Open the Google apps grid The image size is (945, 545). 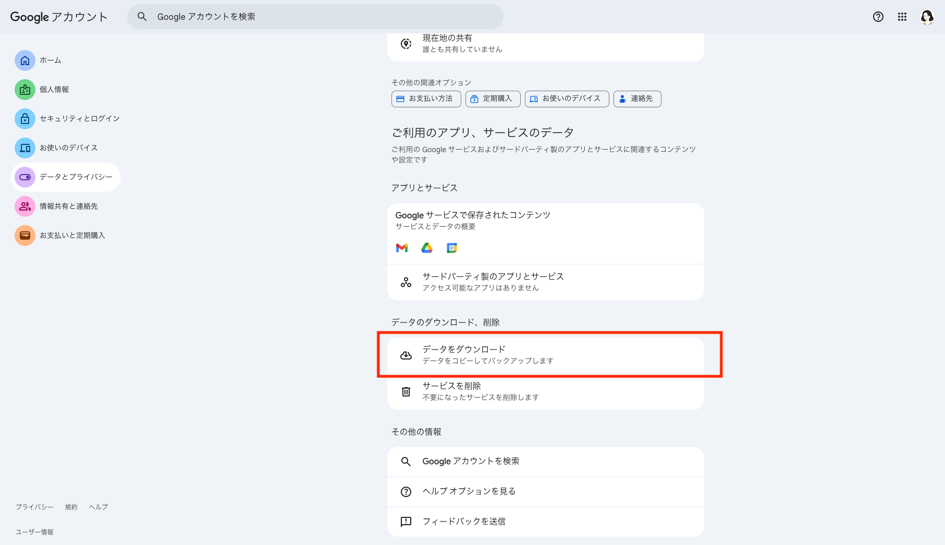(x=902, y=17)
